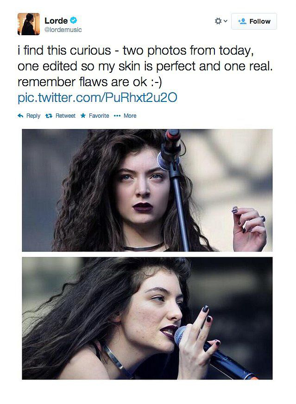Image resolution: width=296 pixels, height=404 pixels.
Task: Click the retweet arrows icon
Action: pos(49,116)
